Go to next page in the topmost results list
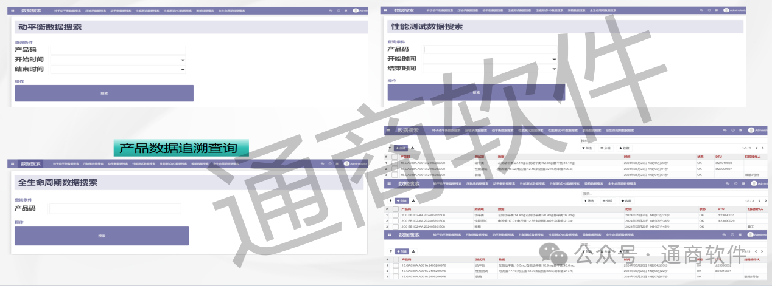Screen dimensions: 772x286 point(763,148)
